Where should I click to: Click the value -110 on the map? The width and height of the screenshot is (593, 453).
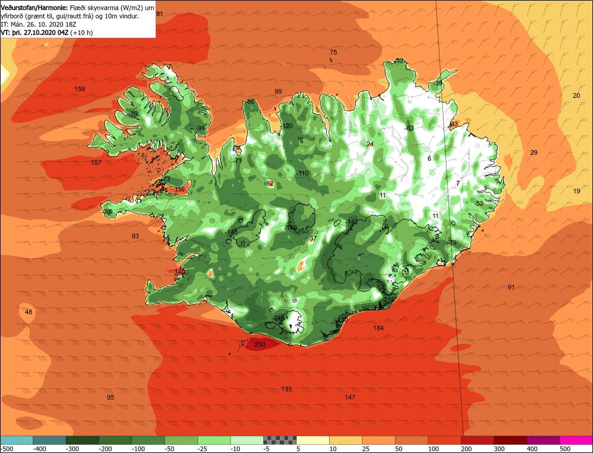[x=302, y=173]
